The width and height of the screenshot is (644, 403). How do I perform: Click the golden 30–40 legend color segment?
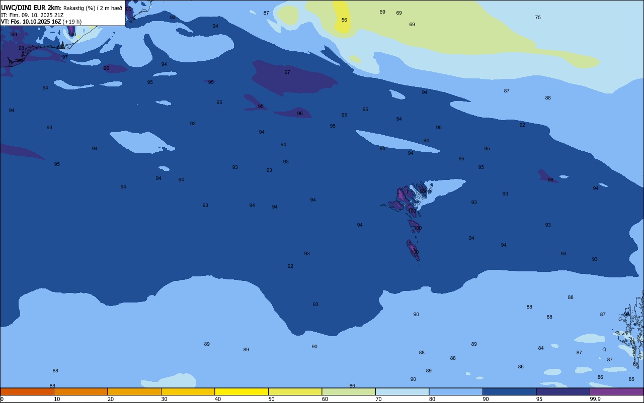coord(188,391)
